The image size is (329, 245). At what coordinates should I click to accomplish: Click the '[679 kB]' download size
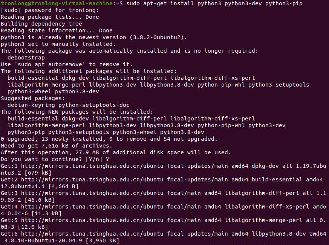tap(38, 173)
